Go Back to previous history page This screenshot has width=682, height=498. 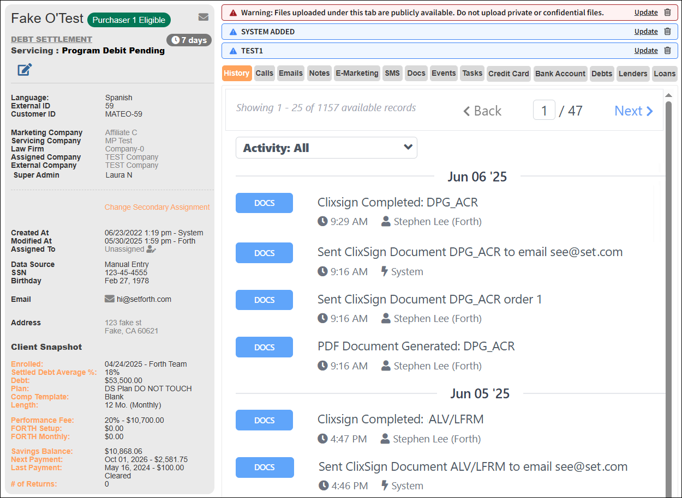tap(482, 111)
